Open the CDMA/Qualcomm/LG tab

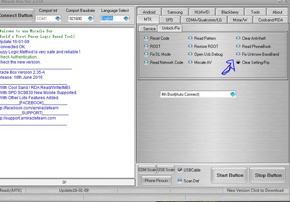[204, 20]
